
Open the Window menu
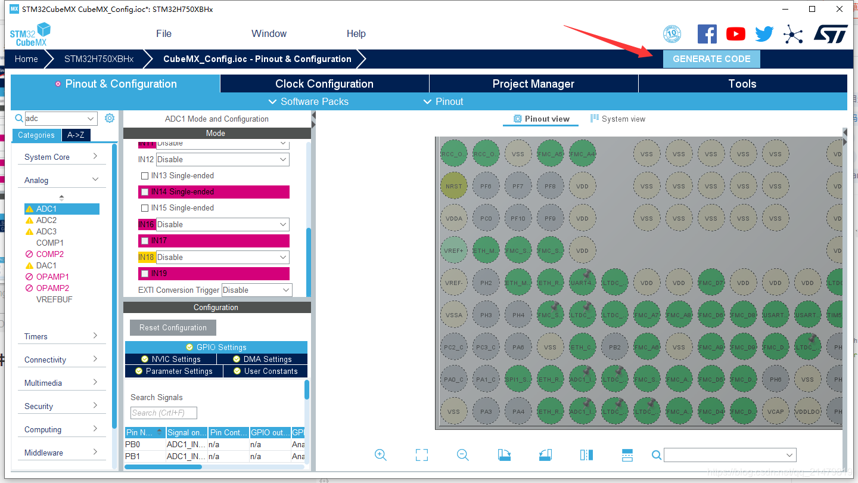pos(269,34)
